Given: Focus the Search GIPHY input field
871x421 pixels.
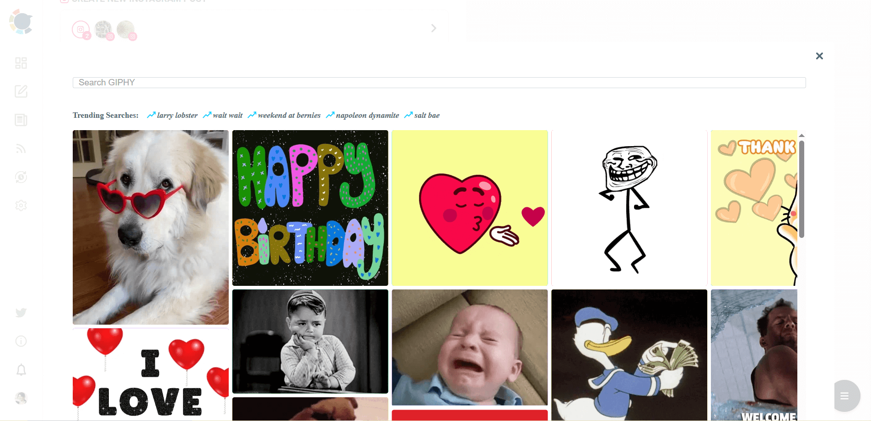Looking at the screenshot, I should click(439, 83).
